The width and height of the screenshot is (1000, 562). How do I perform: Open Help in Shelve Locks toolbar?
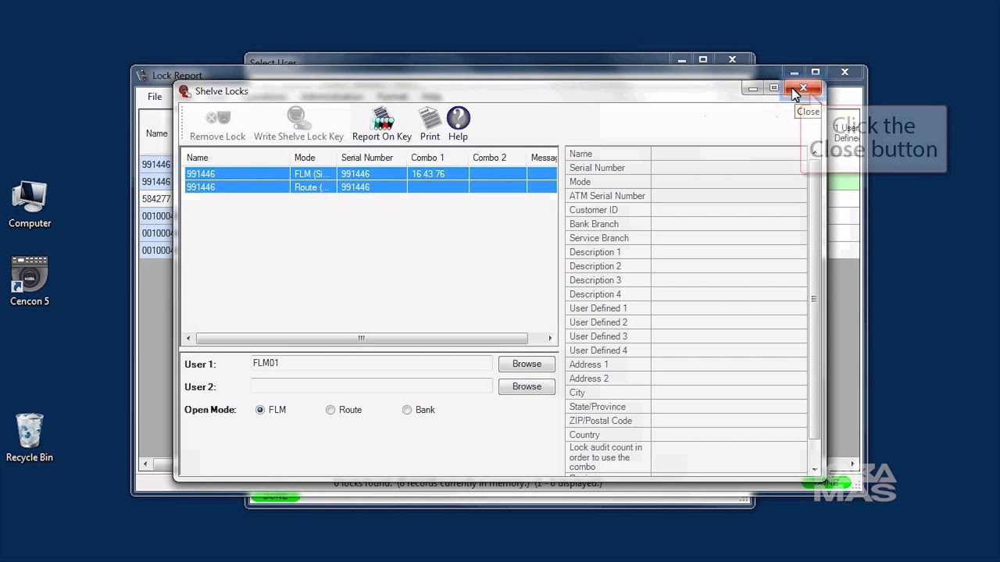pos(458,125)
